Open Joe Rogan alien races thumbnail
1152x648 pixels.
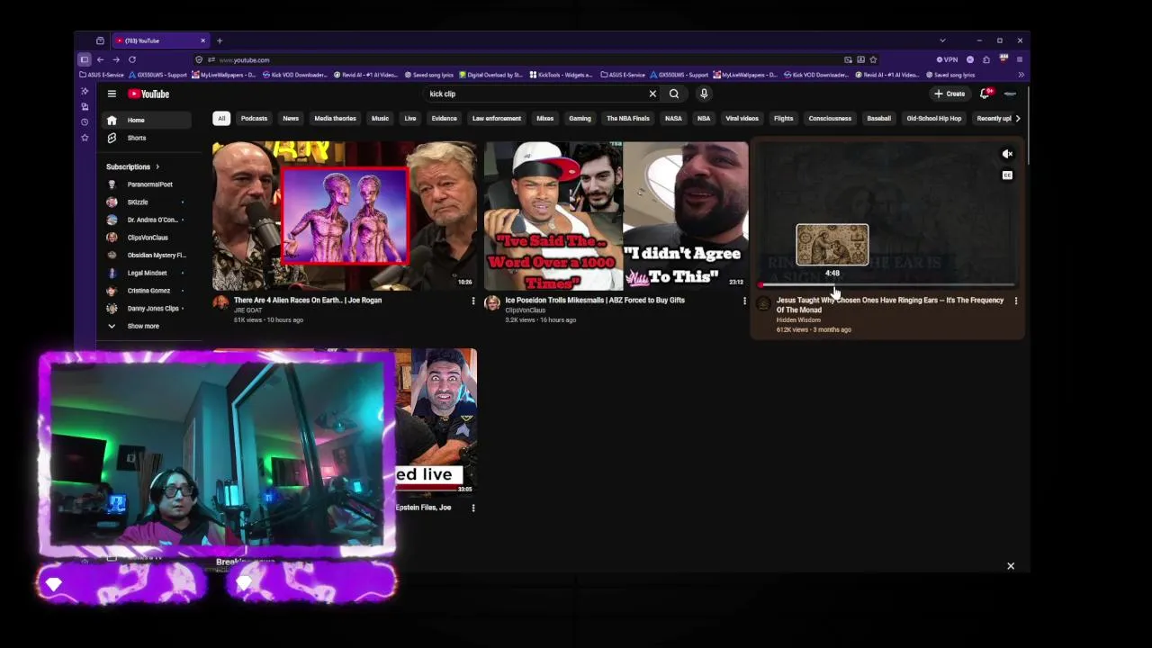[x=344, y=216]
